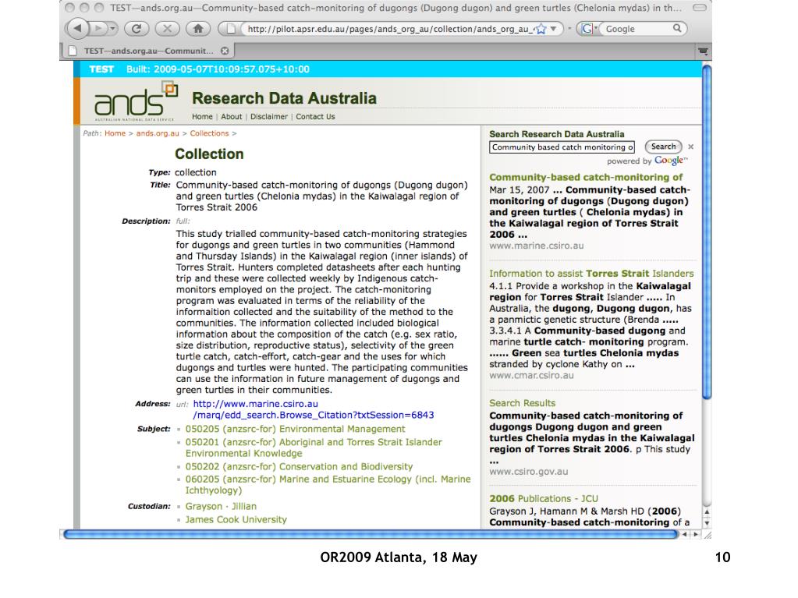Reload the page with the refresh icon
Viewport: 798px width, 598px height.
click(x=137, y=29)
